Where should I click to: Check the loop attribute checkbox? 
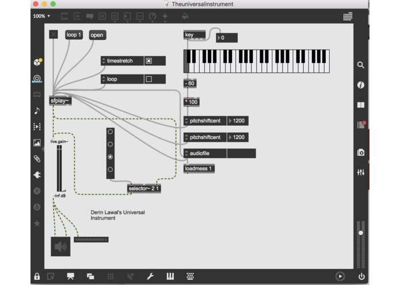[x=148, y=79]
